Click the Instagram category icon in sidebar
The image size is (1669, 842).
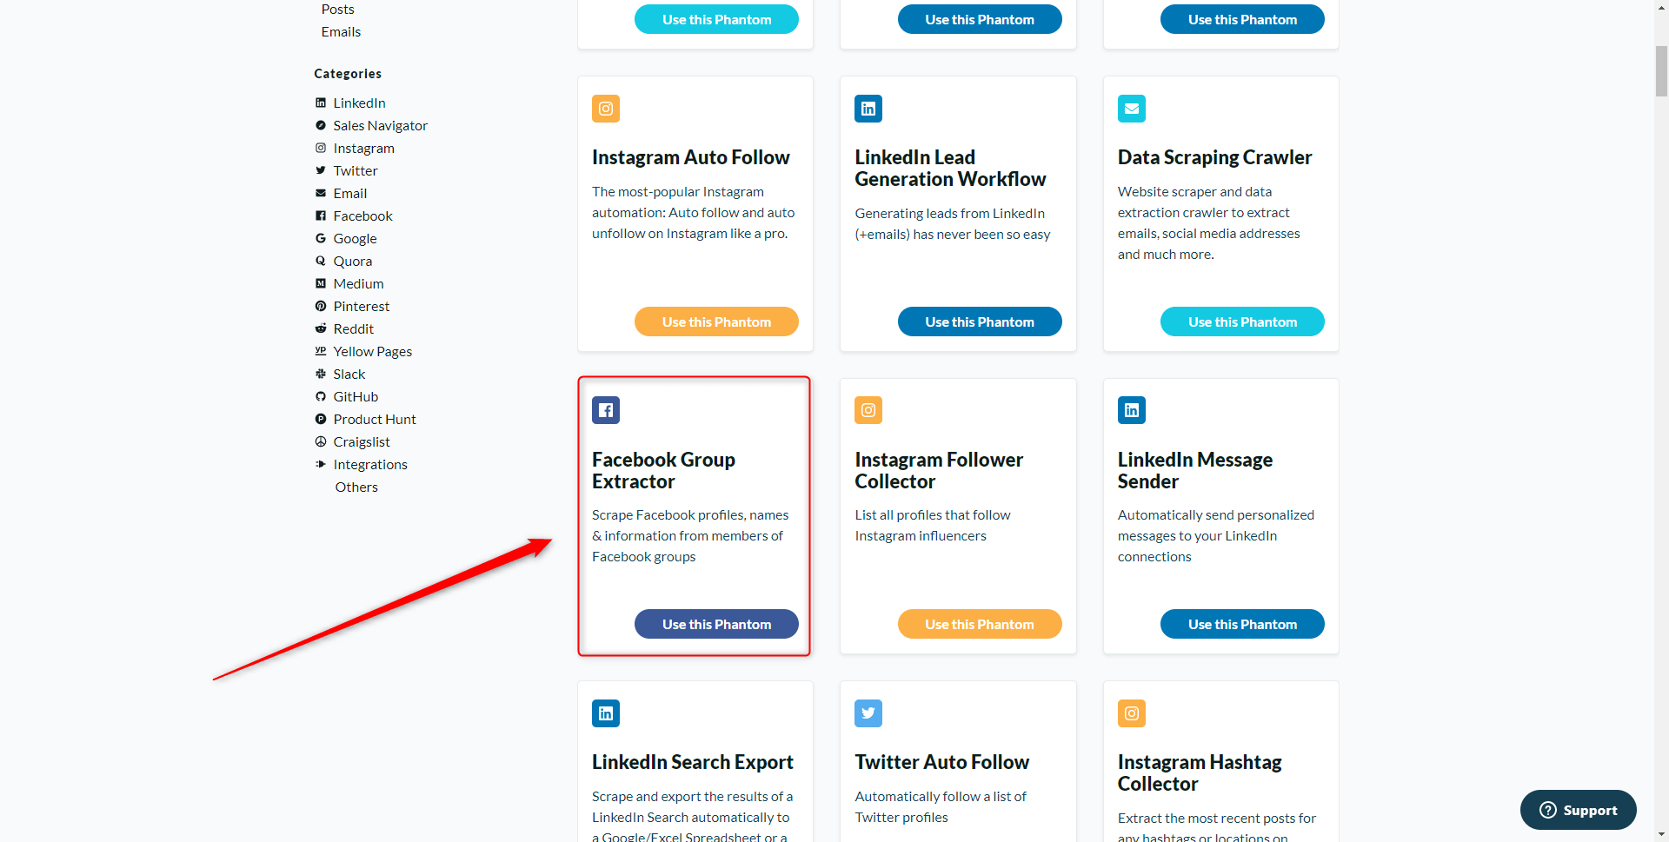[x=321, y=148]
